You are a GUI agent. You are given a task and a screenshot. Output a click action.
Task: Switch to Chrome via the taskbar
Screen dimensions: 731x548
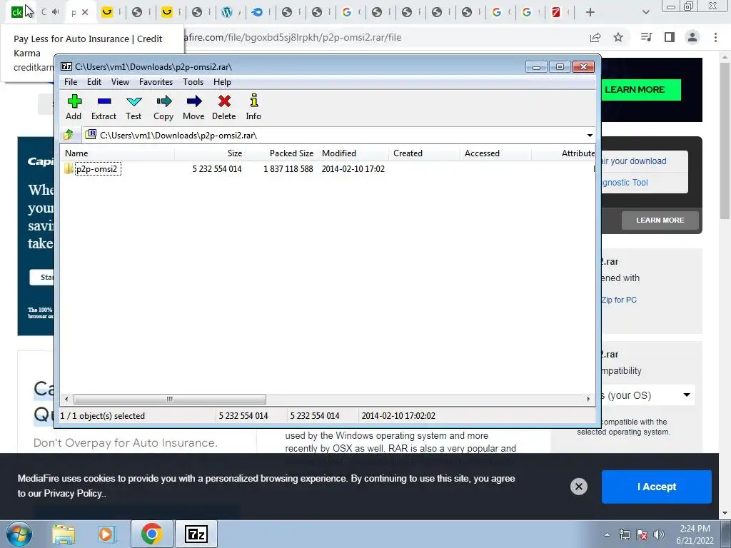pyautogui.click(x=151, y=534)
